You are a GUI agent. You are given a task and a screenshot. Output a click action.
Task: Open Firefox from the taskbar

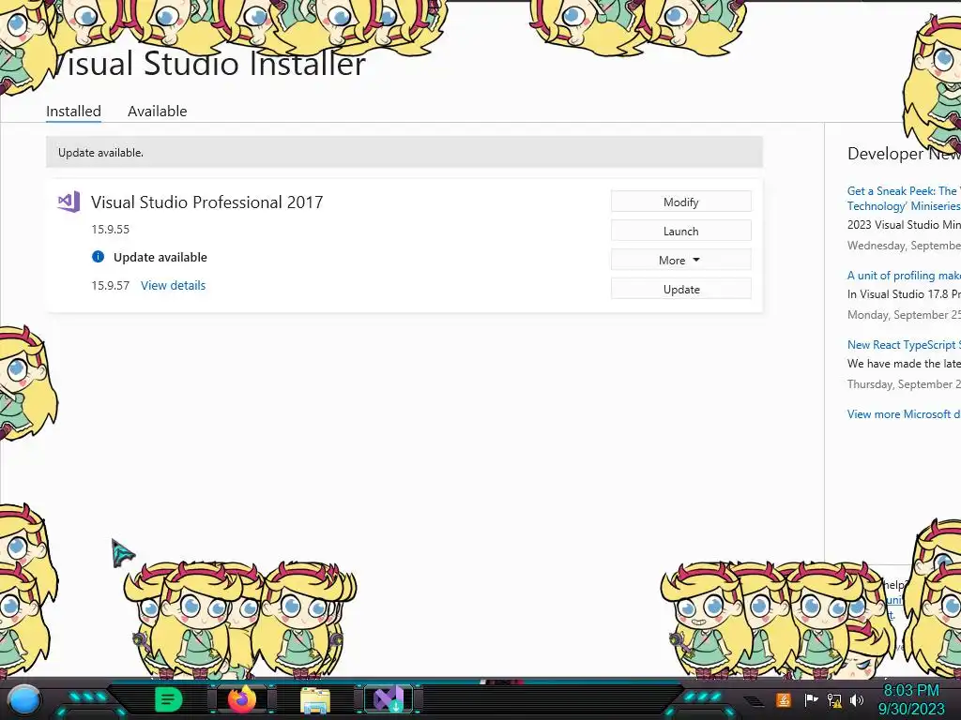(x=242, y=699)
